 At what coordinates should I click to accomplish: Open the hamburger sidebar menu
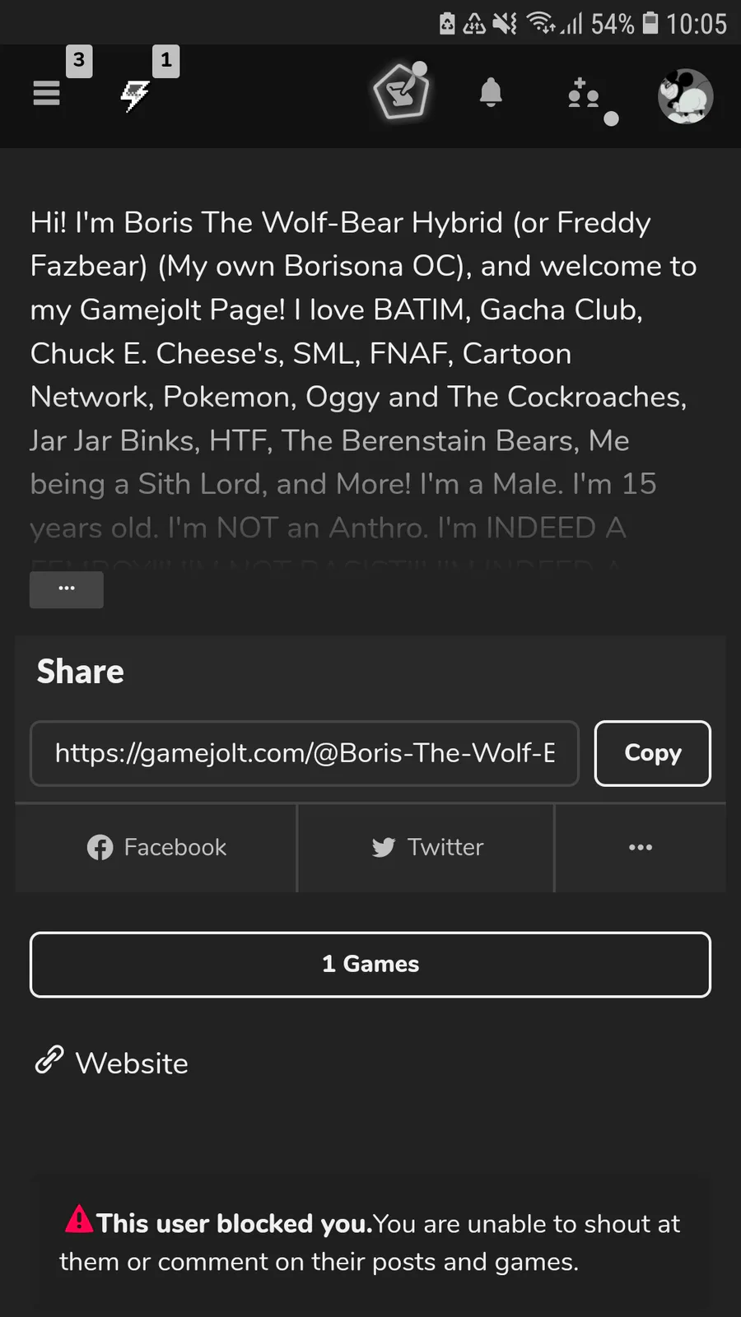[x=47, y=93]
